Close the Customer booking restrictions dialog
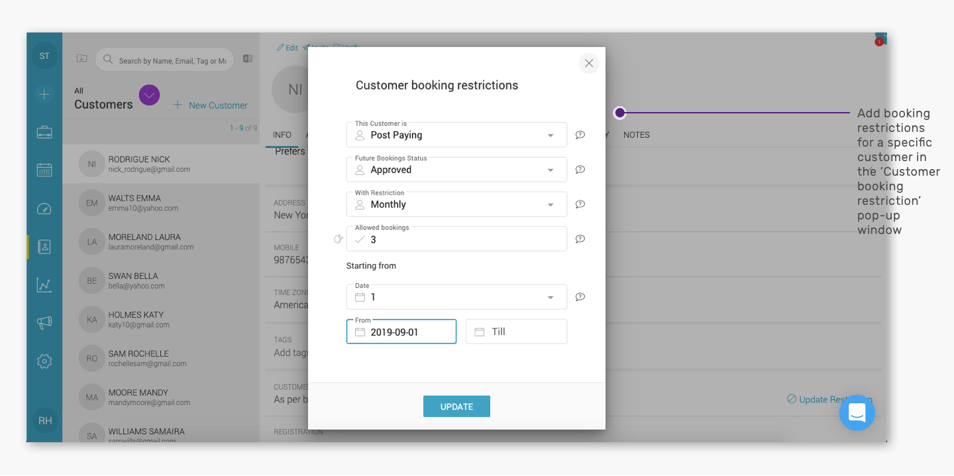This screenshot has height=476, width=954. tap(589, 64)
